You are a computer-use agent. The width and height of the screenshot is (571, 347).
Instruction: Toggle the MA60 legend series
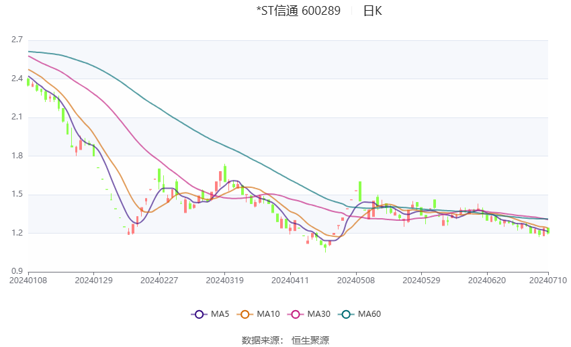coord(359,314)
